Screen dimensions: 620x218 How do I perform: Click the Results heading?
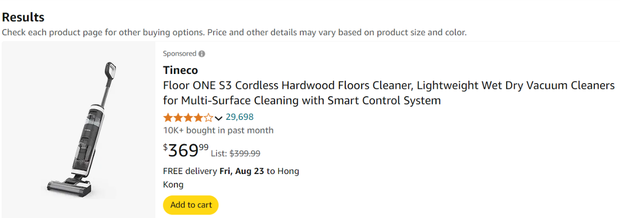tap(23, 17)
